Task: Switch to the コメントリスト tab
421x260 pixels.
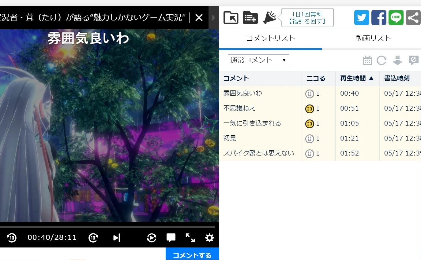Action: tap(271, 38)
